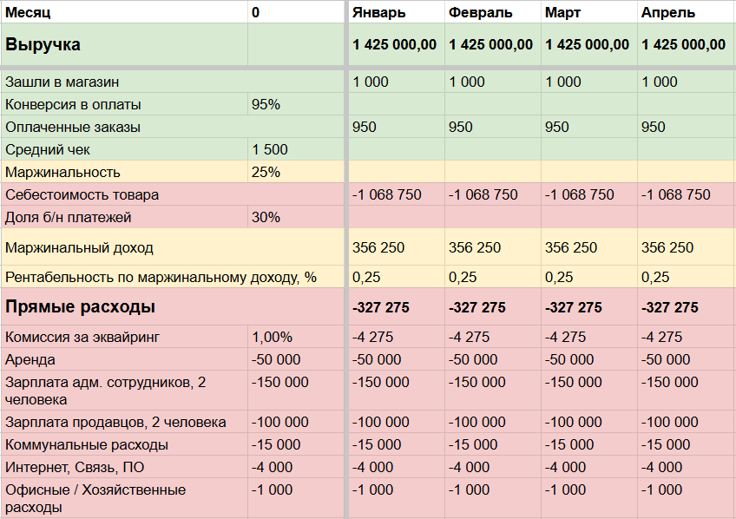Screen dimensions: 736x519
Task: Click Себестоимость товара value for Февраль
Action: [492, 194]
